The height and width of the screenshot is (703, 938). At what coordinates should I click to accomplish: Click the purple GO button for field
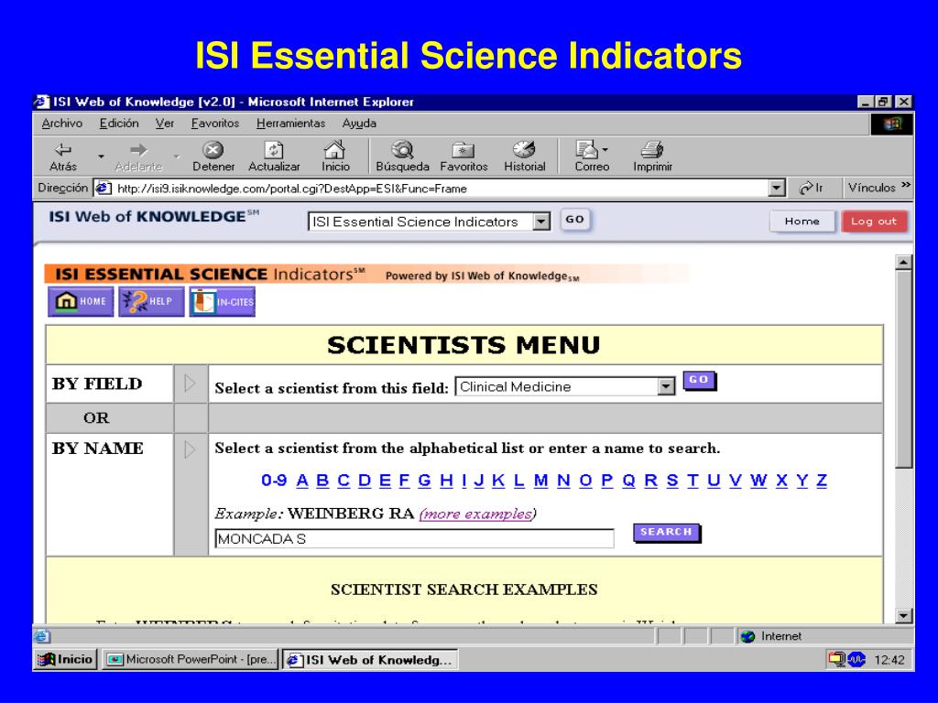699,380
